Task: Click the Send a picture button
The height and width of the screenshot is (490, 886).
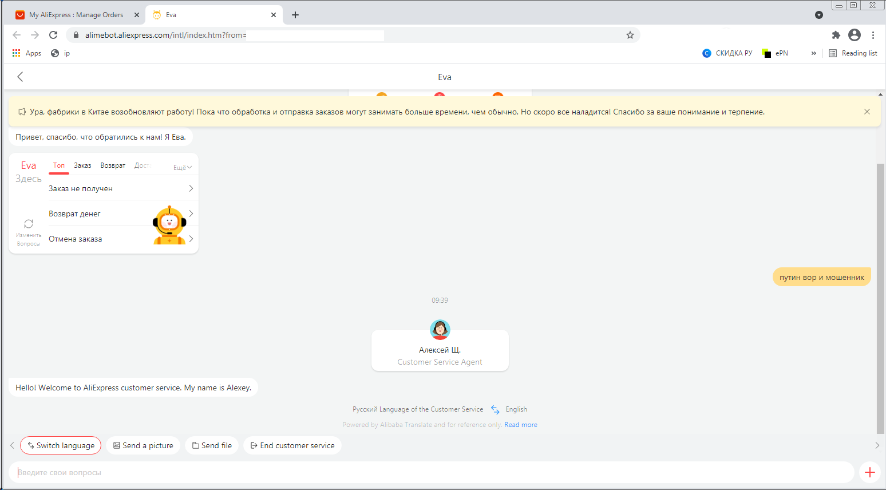Action: (143, 445)
